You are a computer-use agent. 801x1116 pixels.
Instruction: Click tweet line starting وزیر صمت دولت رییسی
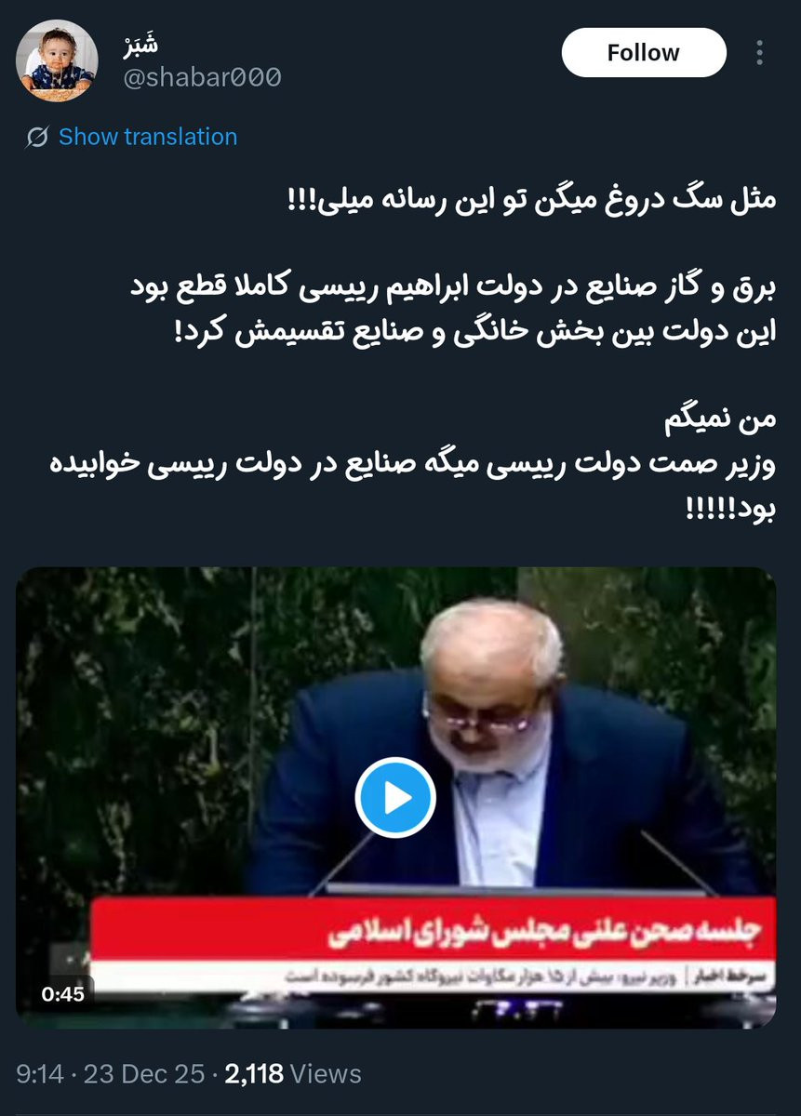coord(413,465)
